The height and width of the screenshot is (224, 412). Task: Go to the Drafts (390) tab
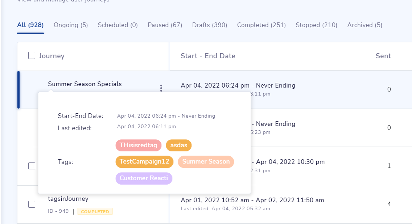[209, 25]
